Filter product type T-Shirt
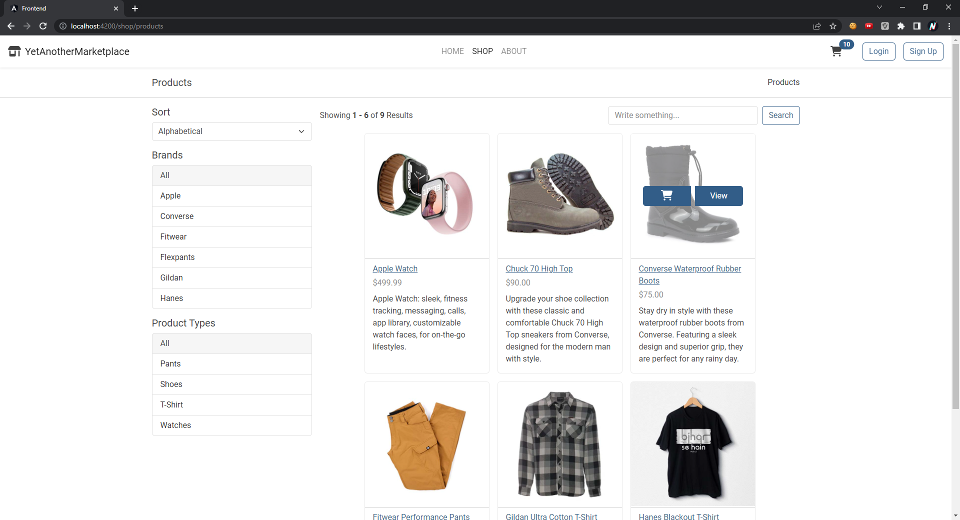Screen dimensions: 960x520 pos(232,405)
